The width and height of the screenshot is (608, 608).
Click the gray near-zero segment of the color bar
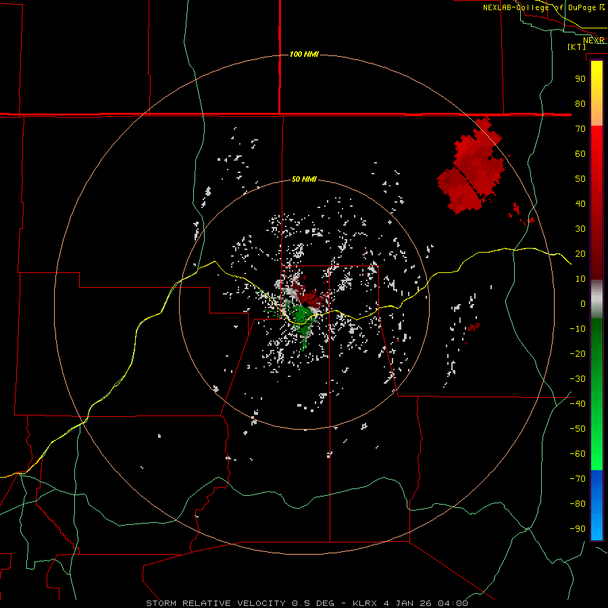point(597,299)
